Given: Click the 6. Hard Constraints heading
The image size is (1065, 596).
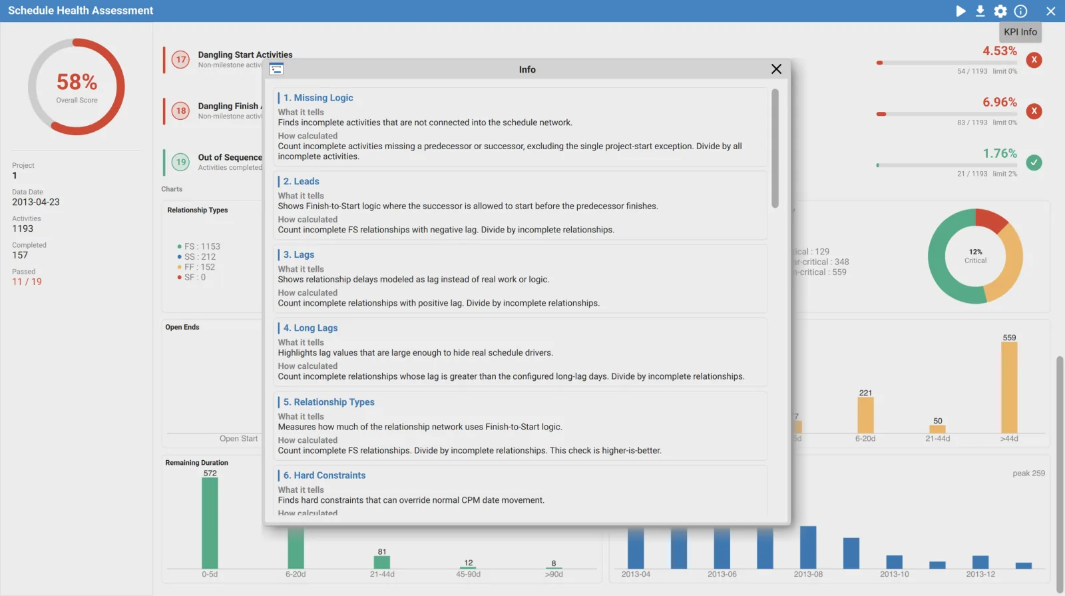Looking at the screenshot, I should click(324, 475).
